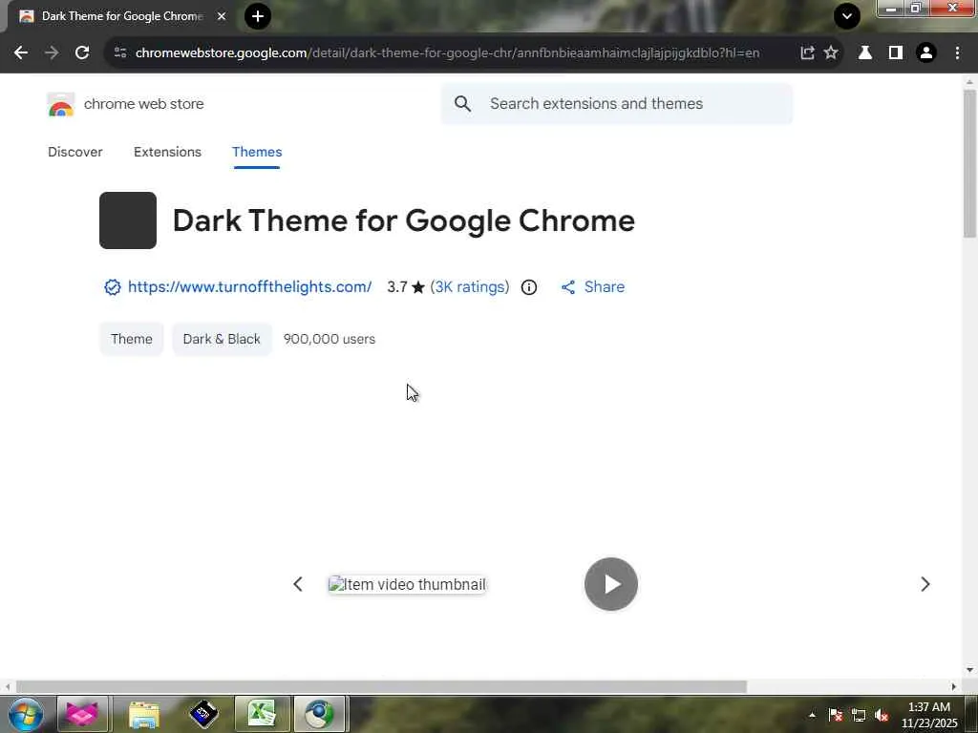Click the vertical scrollbar thumb
Image resolution: width=978 pixels, height=733 pixels.
pos(970,163)
